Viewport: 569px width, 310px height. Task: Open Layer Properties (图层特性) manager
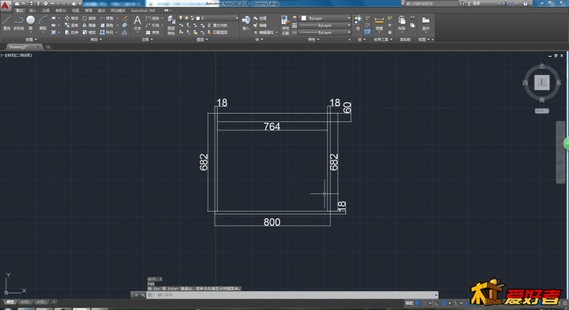click(171, 25)
